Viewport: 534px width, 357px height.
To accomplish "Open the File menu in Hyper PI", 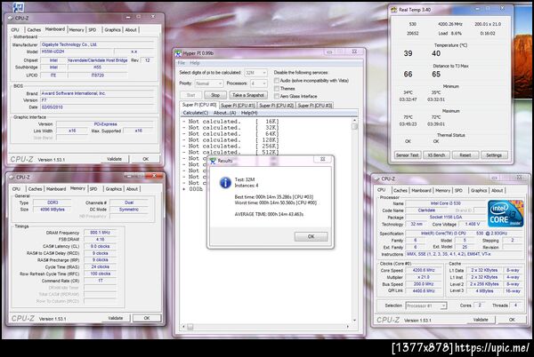I will click(x=182, y=63).
